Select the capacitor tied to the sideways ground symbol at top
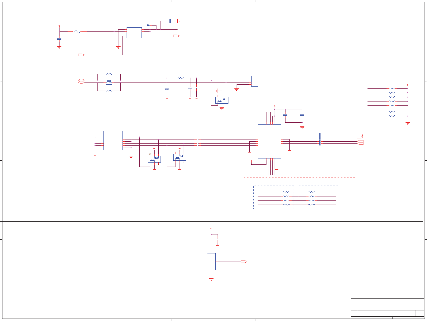 (x=170, y=21)
